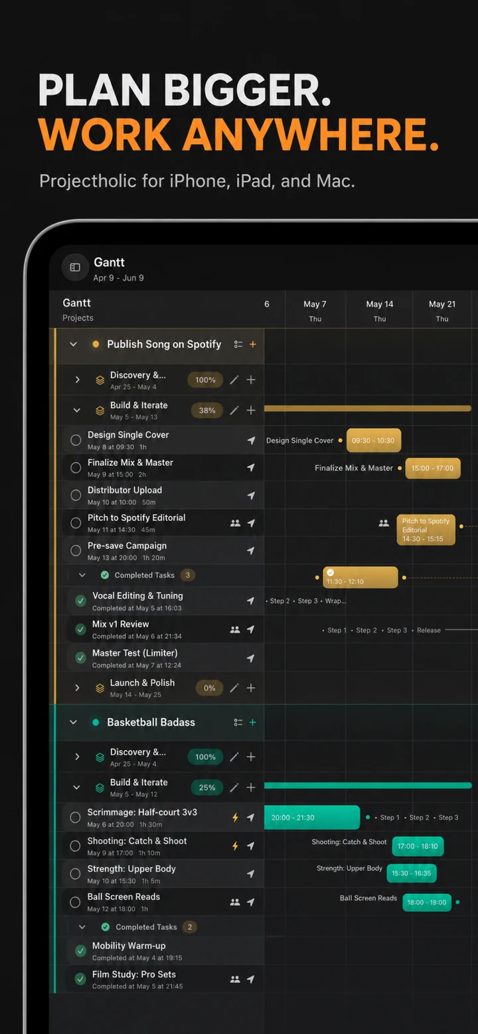Viewport: 478px width, 1034px height.
Task: Open assignees for Ball Screen Reads row
Action: 235,902
